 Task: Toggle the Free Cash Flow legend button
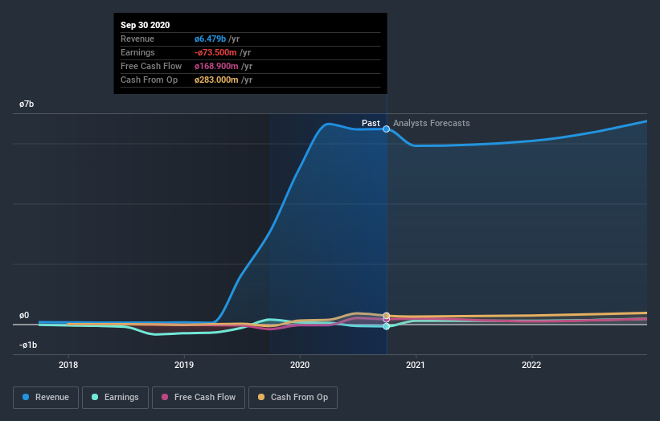199,398
